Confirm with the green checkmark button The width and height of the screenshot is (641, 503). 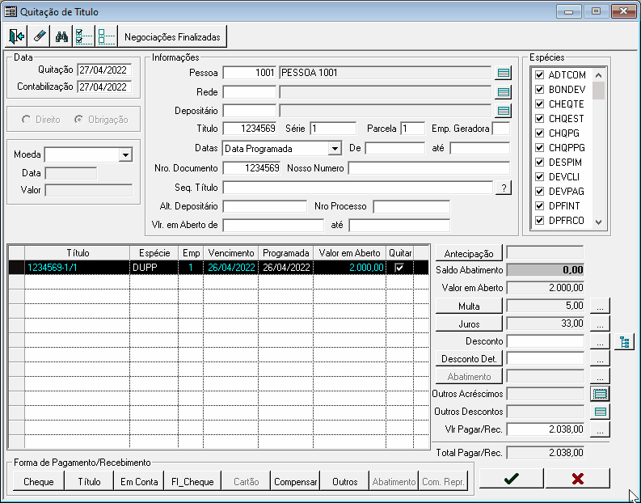pyautogui.click(x=512, y=479)
